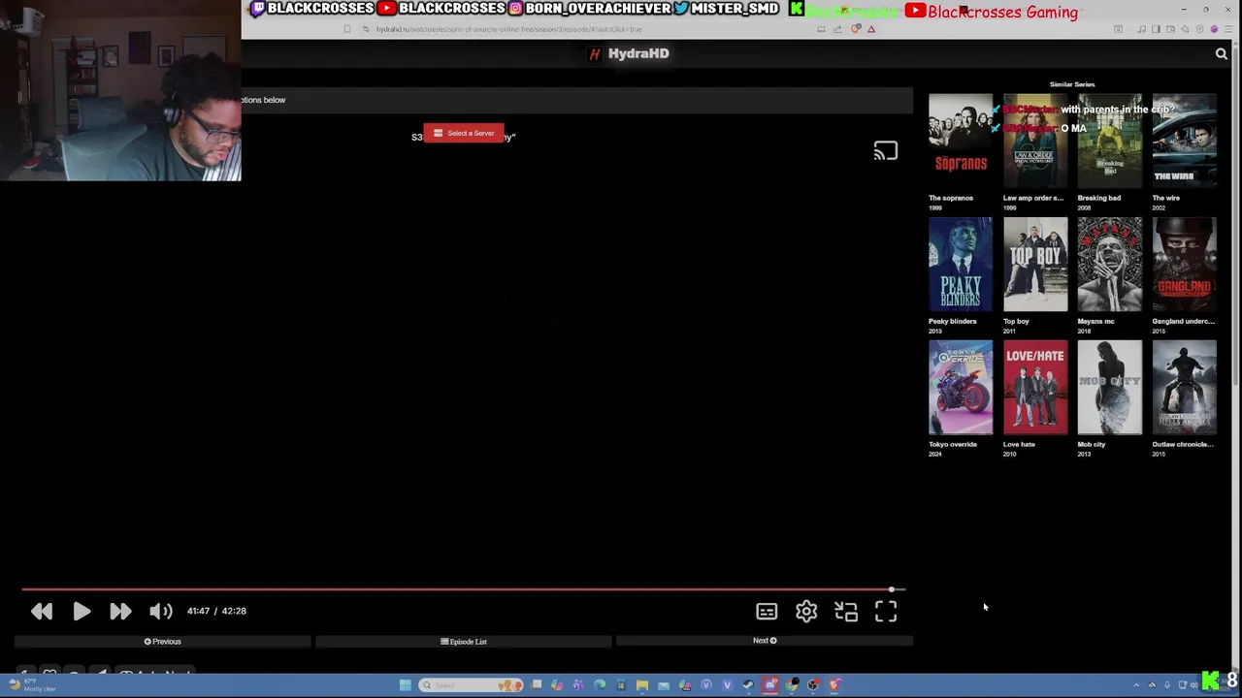1242x698 pixels.
Task: Click the taskbar Search box
Action: coord(471,685)
